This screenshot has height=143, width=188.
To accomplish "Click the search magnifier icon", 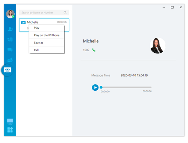I will coord(65,12).
